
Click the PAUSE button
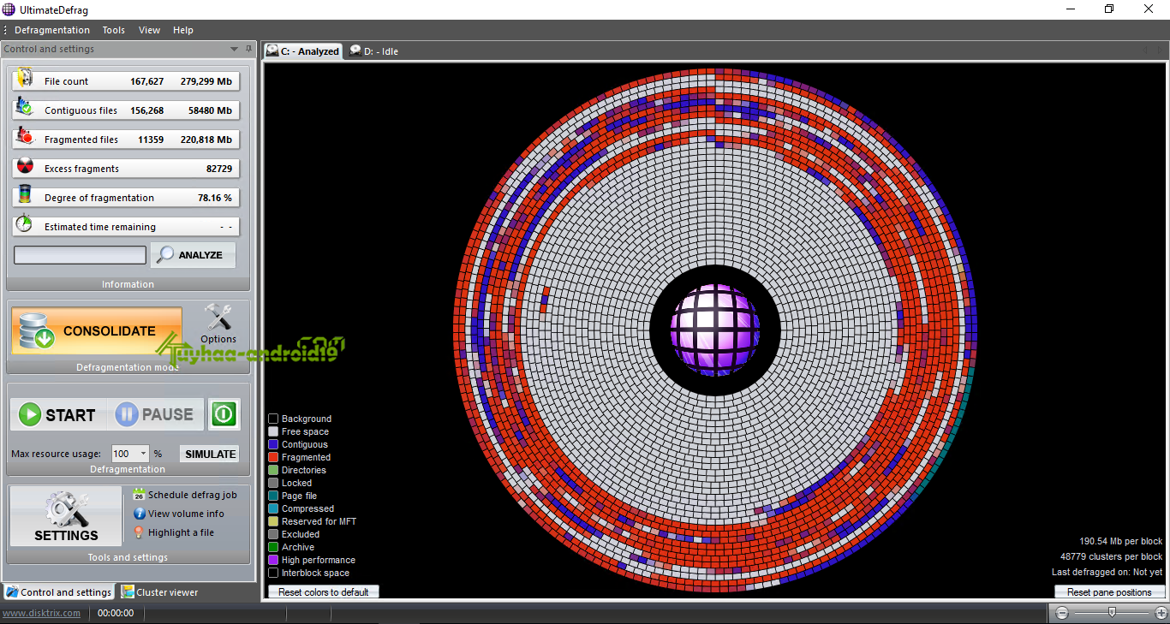click(156, 414)
